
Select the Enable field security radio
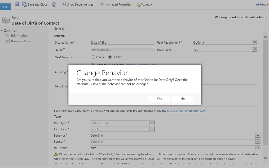click(93, 57)
